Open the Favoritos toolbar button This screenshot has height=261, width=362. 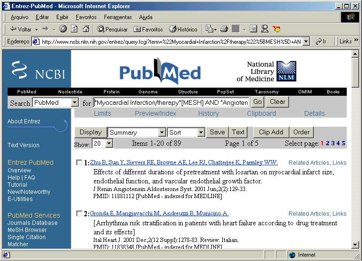[x=148, y=29]
